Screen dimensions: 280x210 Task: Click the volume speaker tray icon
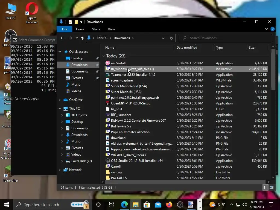coord(245,205)
